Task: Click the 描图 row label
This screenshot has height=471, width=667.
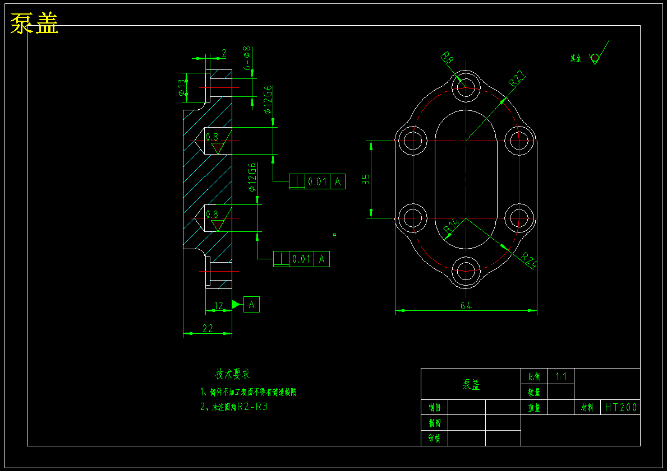Action: pyautogui.click(x=434, y=423)
